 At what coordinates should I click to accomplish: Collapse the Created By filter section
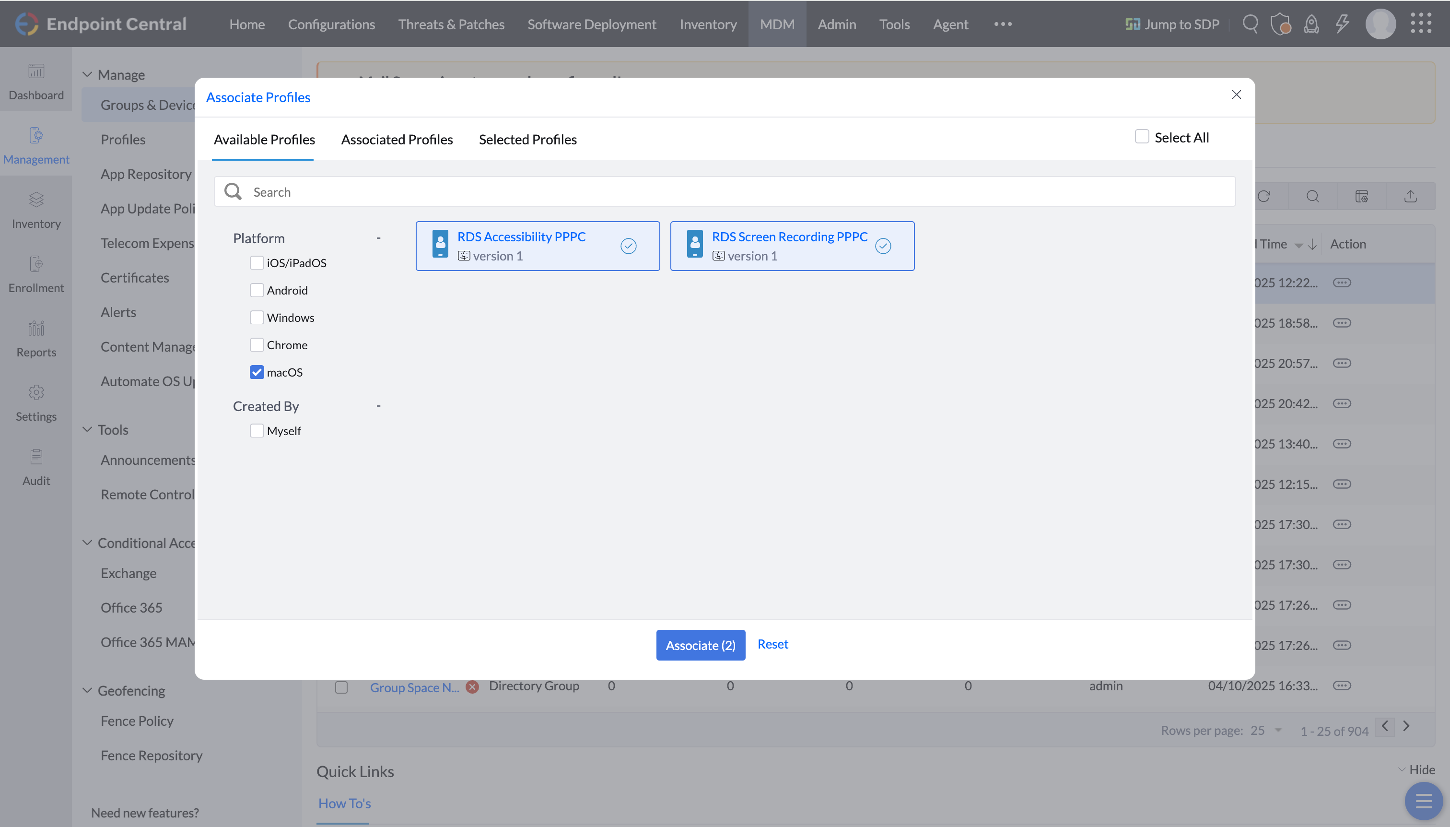pyautogui.click(x=378, y=405)
